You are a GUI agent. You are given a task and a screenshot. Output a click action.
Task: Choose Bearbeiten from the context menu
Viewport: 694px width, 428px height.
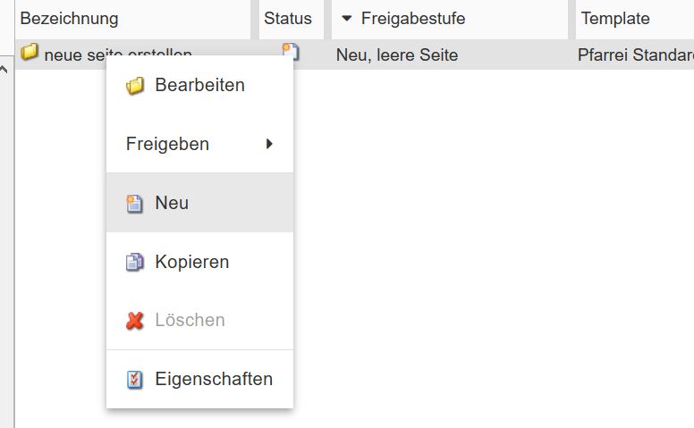tap(199, 86)
